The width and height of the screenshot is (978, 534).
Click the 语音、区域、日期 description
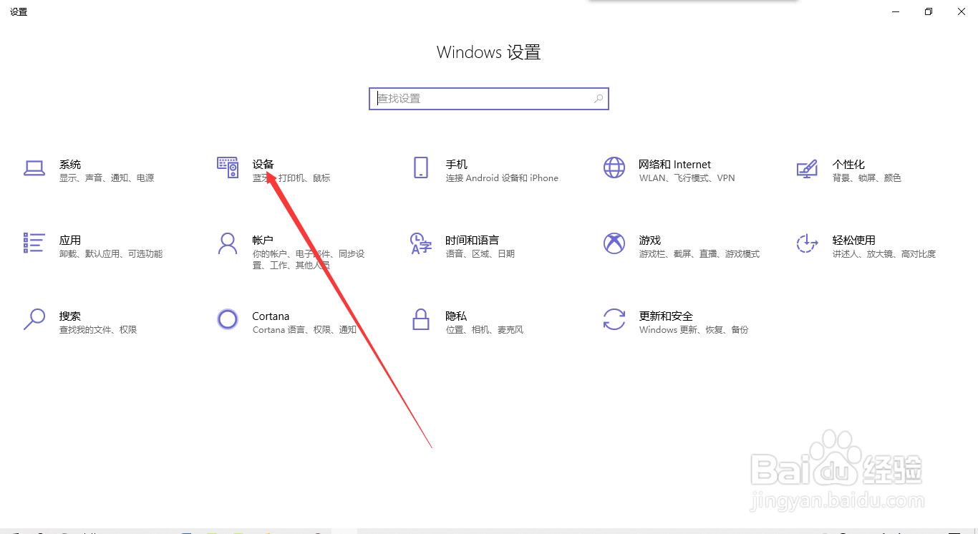[480, 254]
